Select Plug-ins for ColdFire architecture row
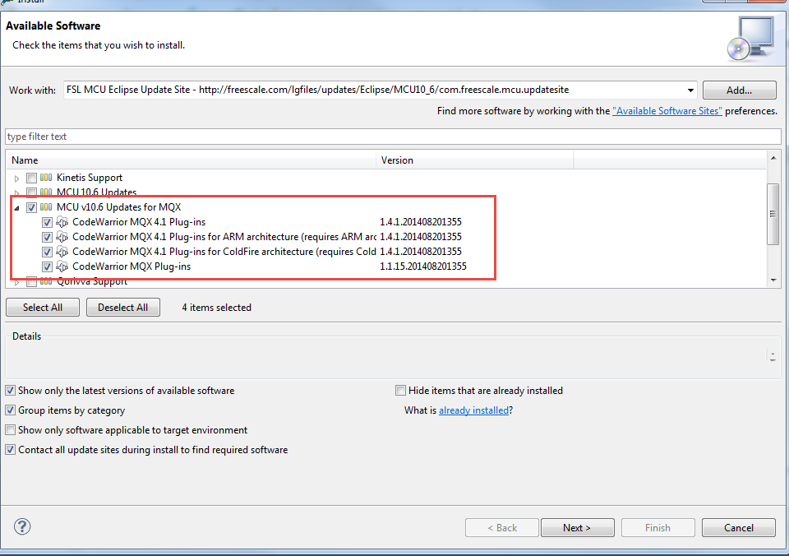Screen dimensions: 789x556 [x=224, y=252]
